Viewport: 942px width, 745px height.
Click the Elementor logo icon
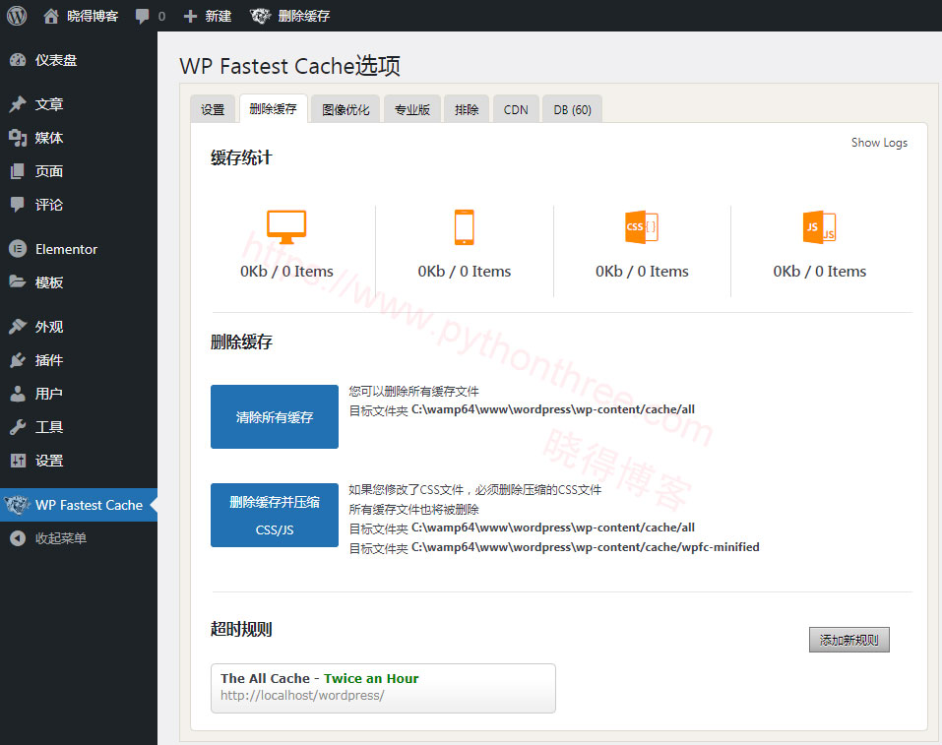tap(18, 249)
